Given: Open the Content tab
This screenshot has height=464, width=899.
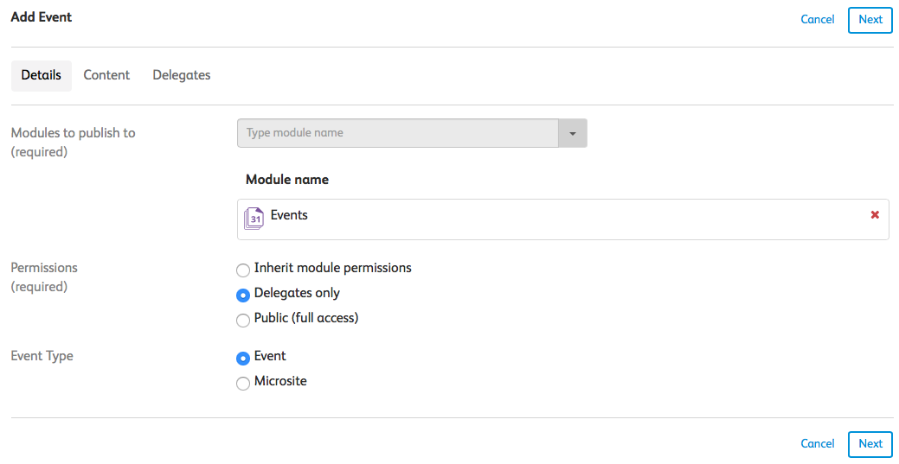Looking at the screenshot, I should click(x=106, y=75).
